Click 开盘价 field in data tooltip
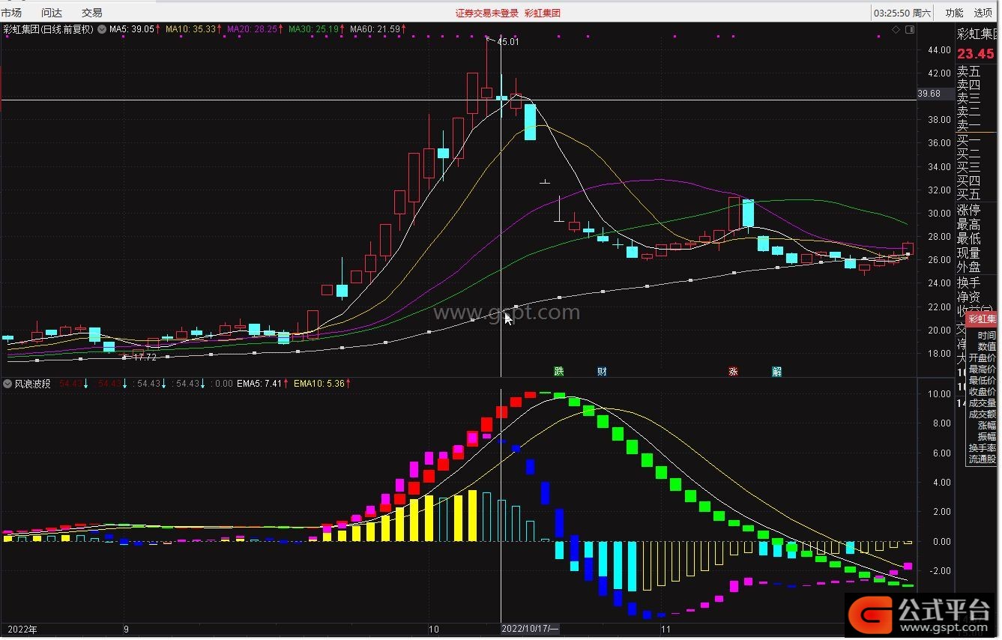Viewport: 1002px width, 640px height. tap(982, 358)
